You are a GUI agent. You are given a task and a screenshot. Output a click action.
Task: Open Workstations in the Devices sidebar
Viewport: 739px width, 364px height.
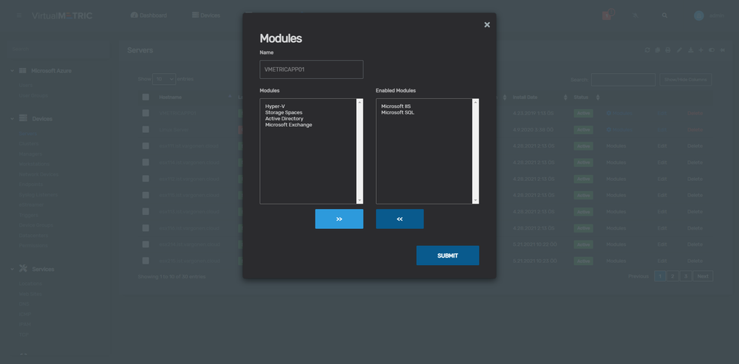tap(35, 164)
